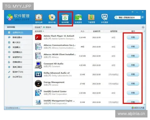150x120 pixels.
Task: Click the search magnifier icon
Action: click(142, 17)
